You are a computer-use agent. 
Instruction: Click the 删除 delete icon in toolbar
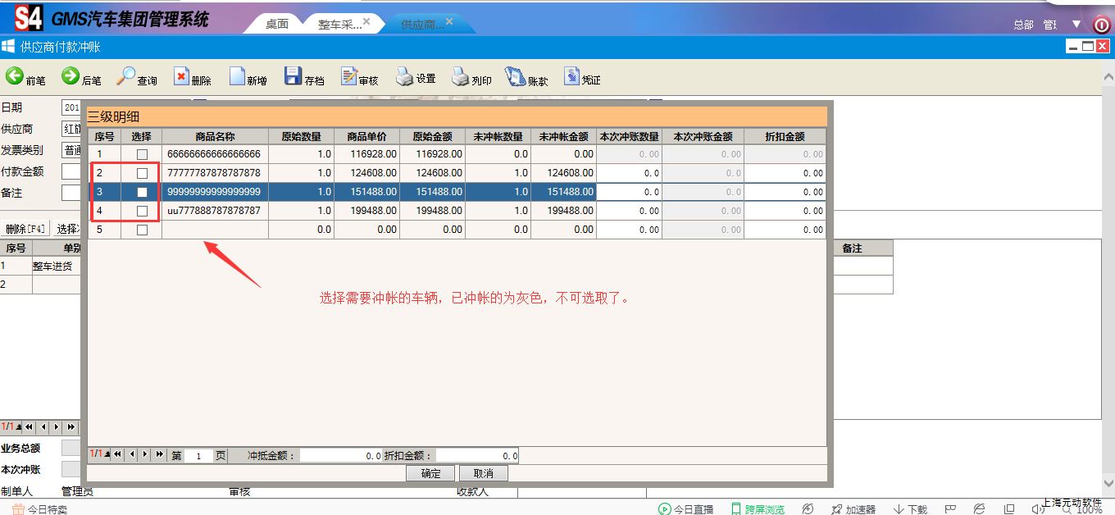tap(182, 78)
